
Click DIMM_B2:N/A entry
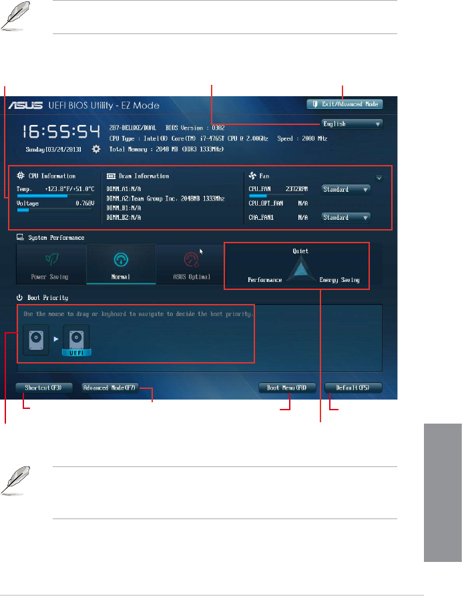click(124, 217)
